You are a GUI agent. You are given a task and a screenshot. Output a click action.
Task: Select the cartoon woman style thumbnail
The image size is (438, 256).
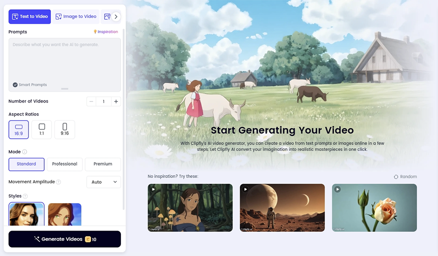[64, 214]
